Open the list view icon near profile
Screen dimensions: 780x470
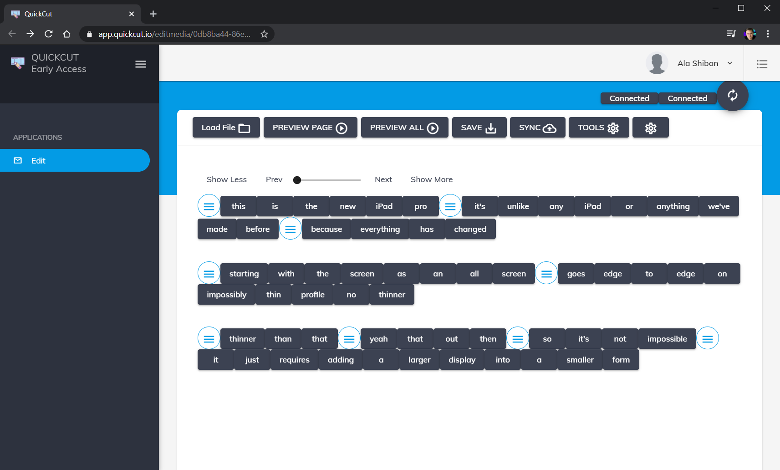click(x=762, y=64)
